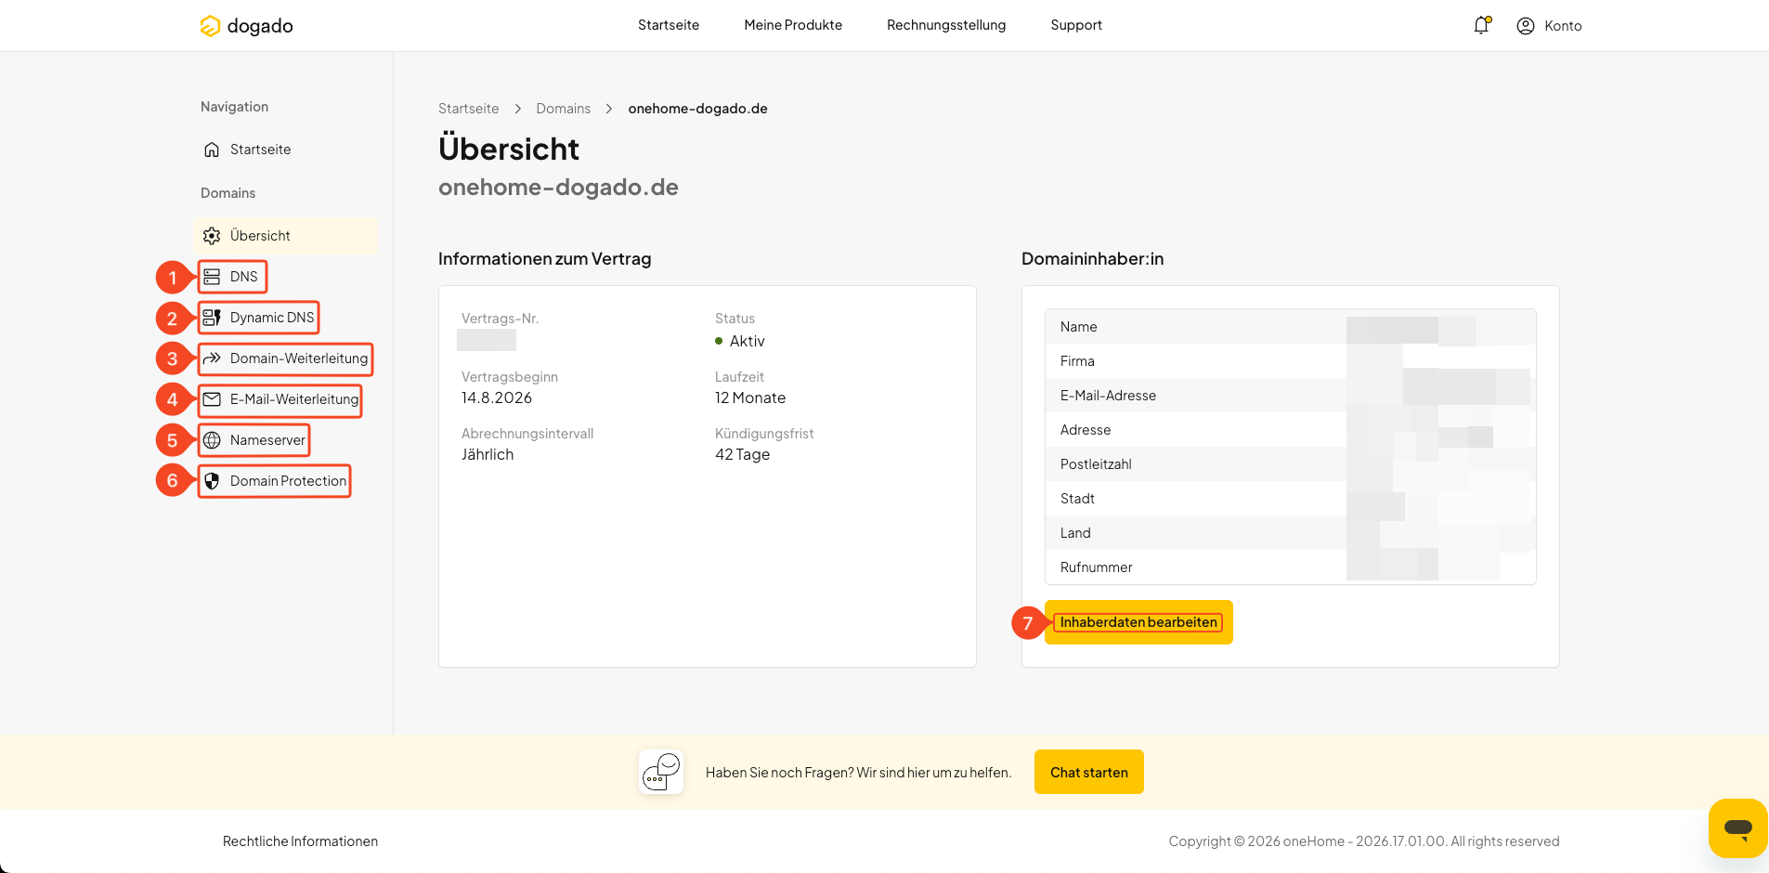Viewport: 1769px width, 873px height.
Task: Click the Abrechnungsintervall value Jährlich
Action: pyautogui.click(x=488, y=454)
